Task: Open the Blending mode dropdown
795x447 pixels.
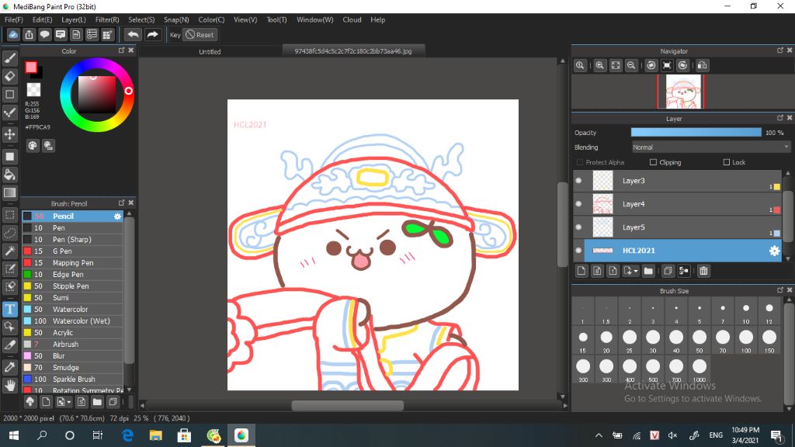Action: (x=710, y=147)
